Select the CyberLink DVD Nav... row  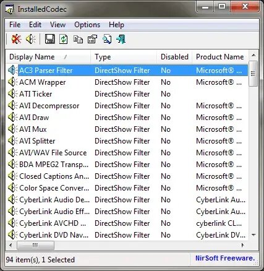127,235
